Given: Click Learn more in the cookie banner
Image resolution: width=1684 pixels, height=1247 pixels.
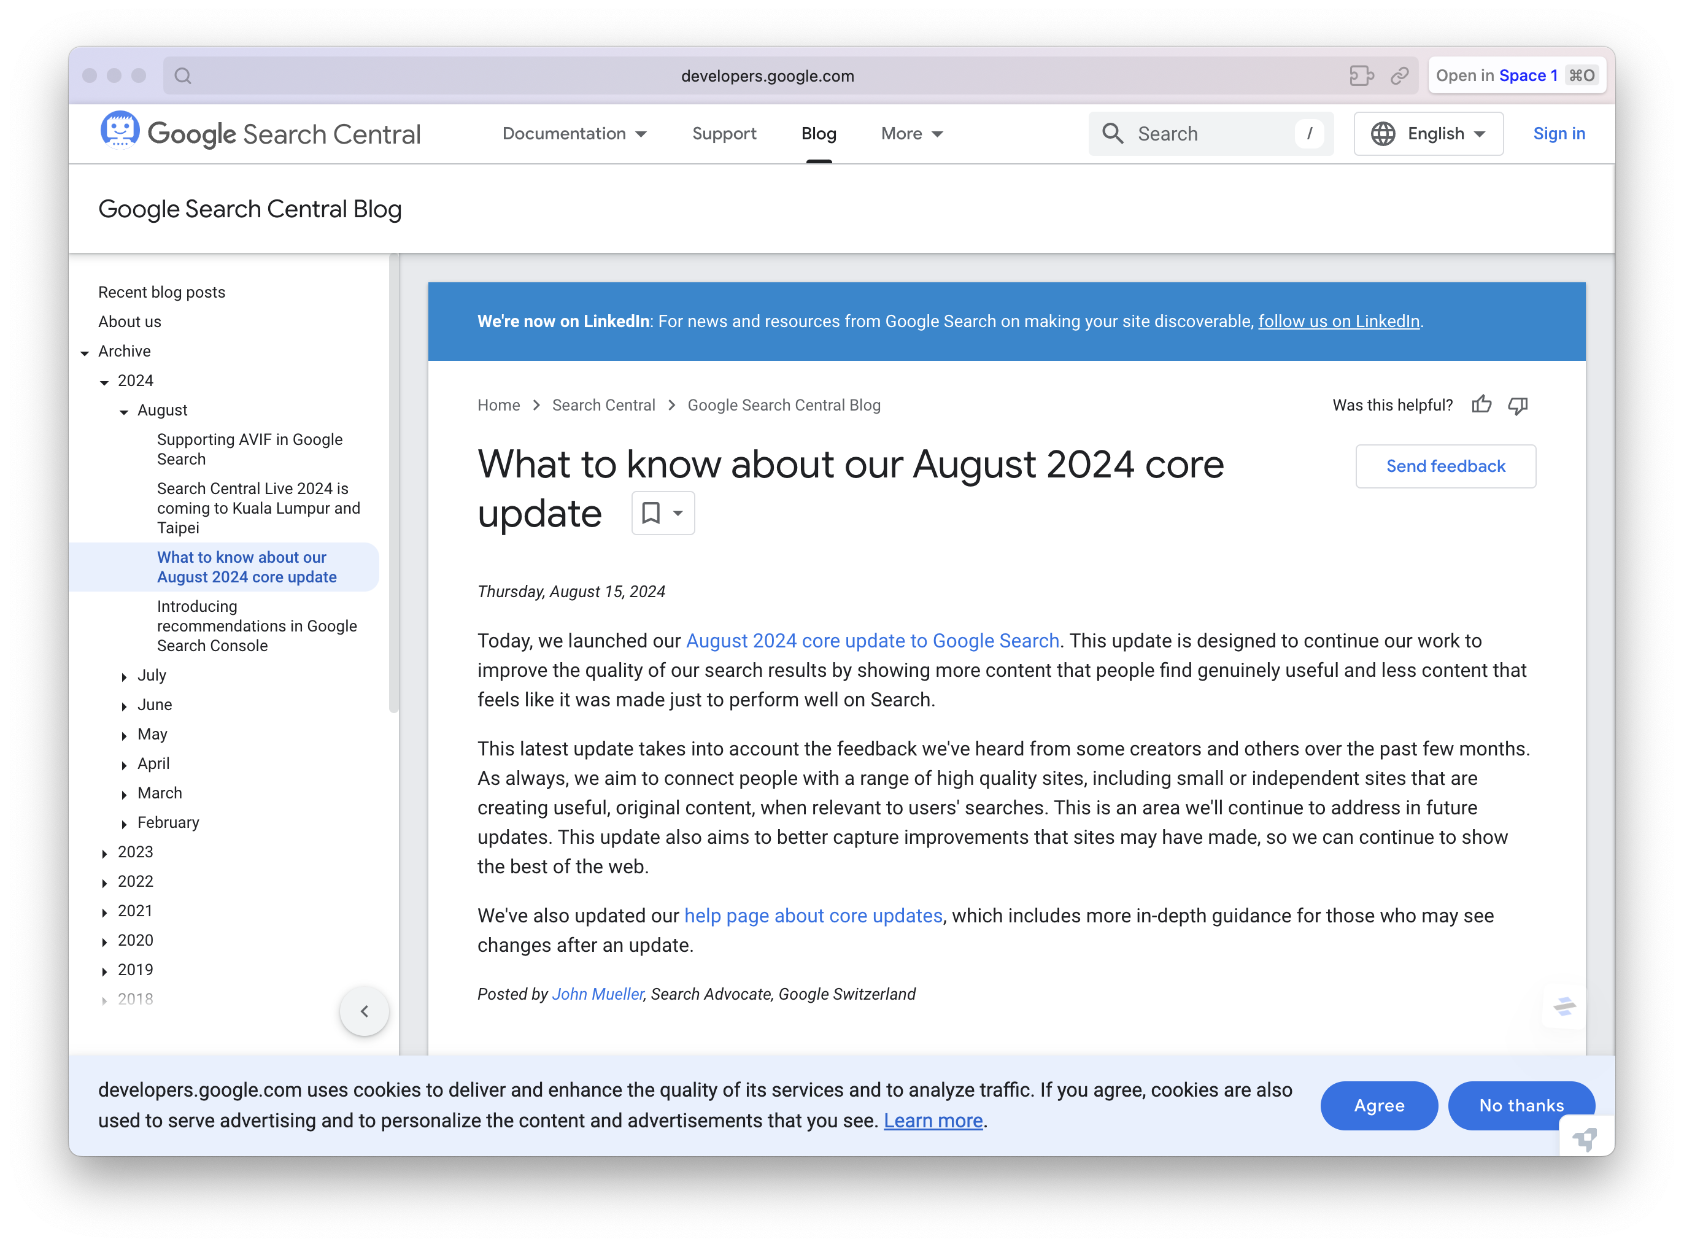Looking at the screenshot, I should (933, 1121).
